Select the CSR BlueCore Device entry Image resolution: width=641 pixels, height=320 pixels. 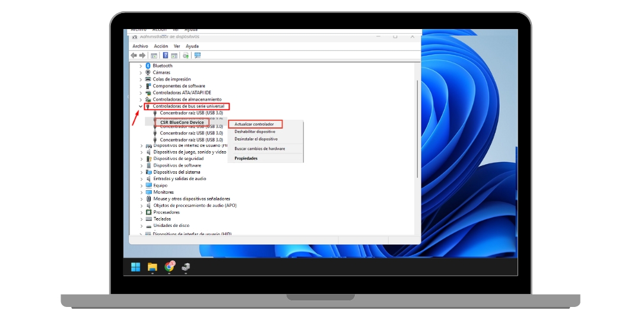click(x=182, y=122)
